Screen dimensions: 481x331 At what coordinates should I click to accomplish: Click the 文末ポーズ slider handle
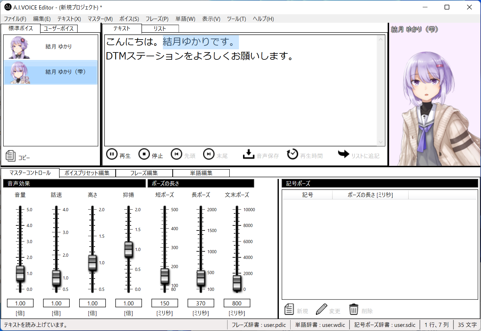pos(237,283)
